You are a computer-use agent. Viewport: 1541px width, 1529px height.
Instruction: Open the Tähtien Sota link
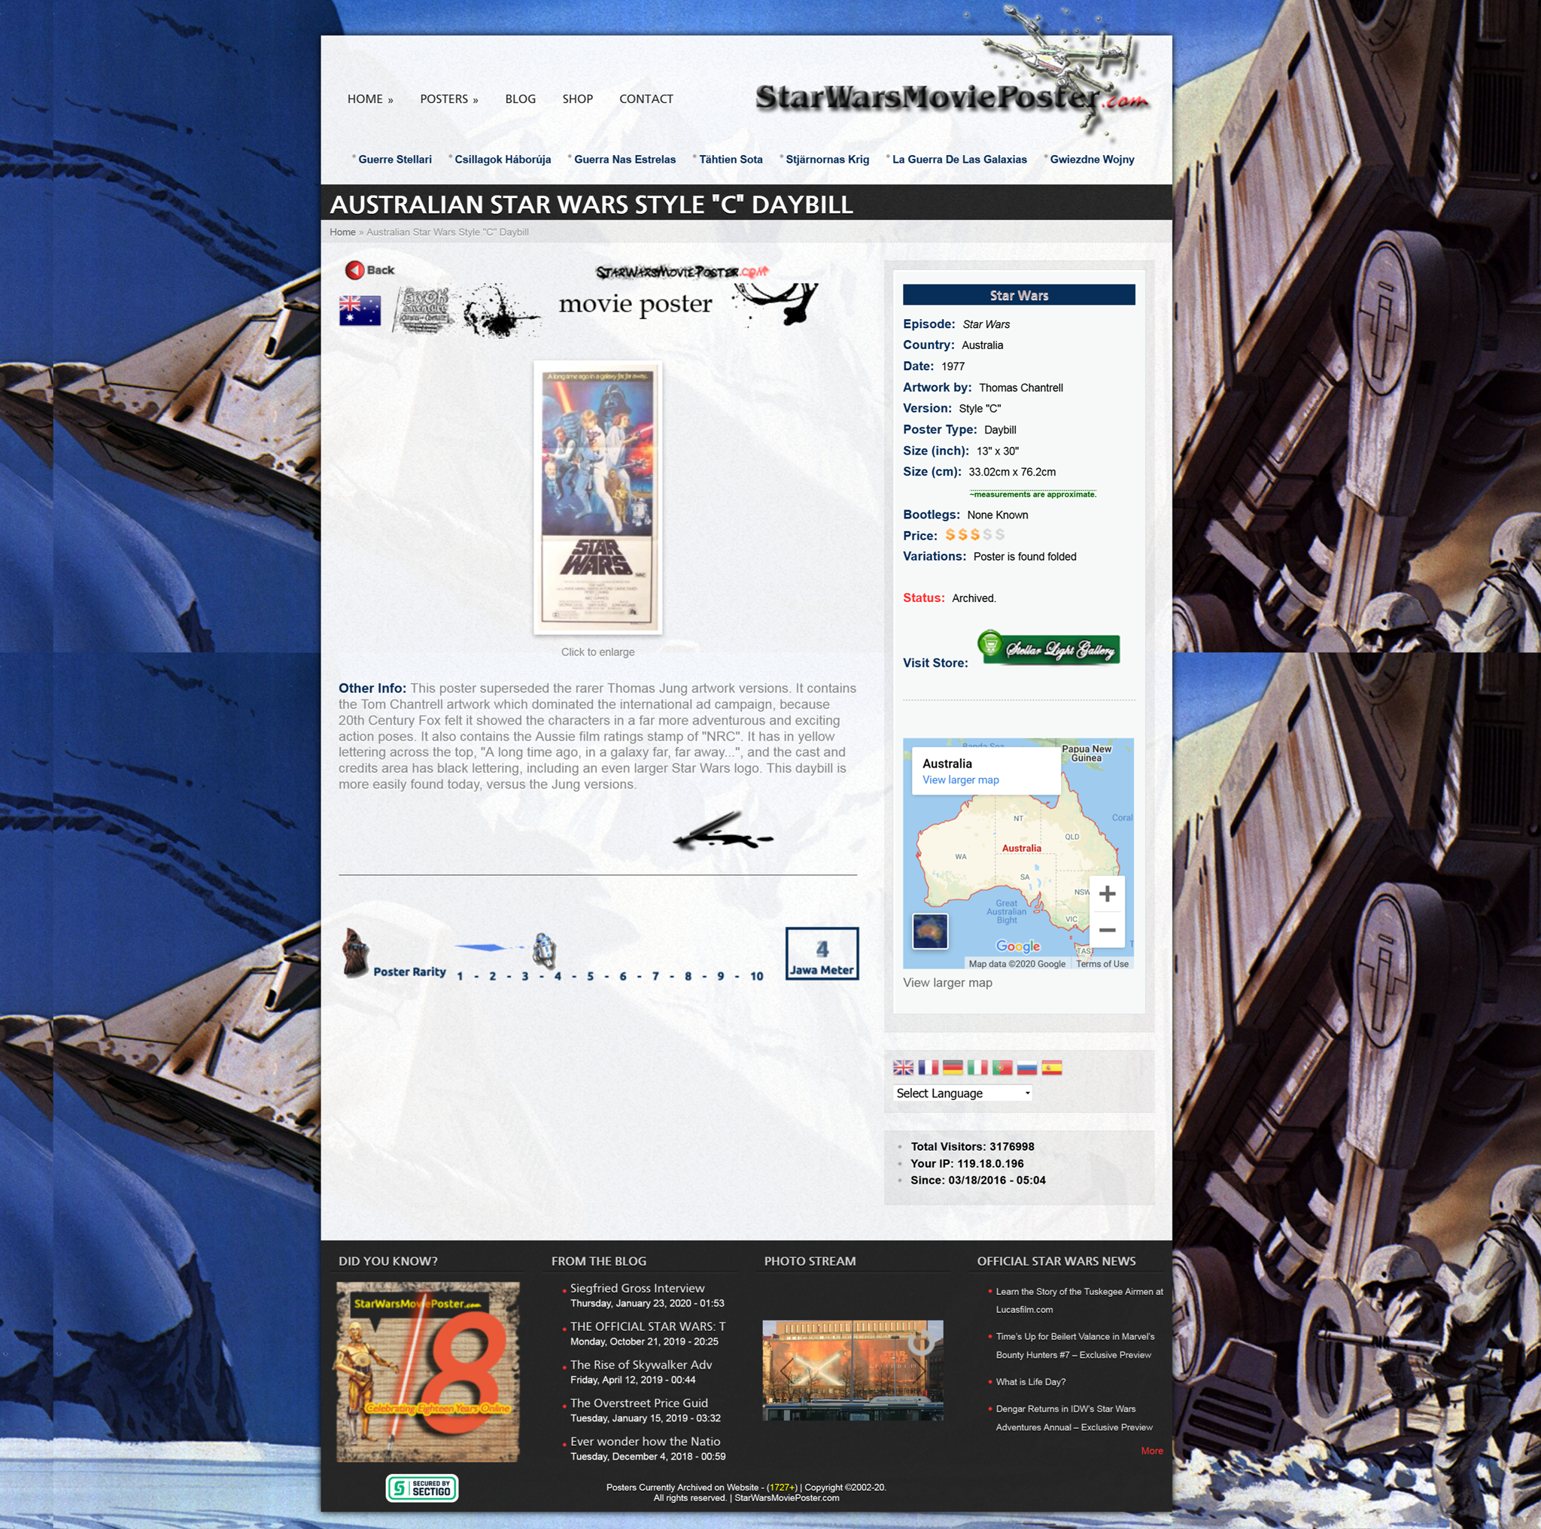pos(731,160)
